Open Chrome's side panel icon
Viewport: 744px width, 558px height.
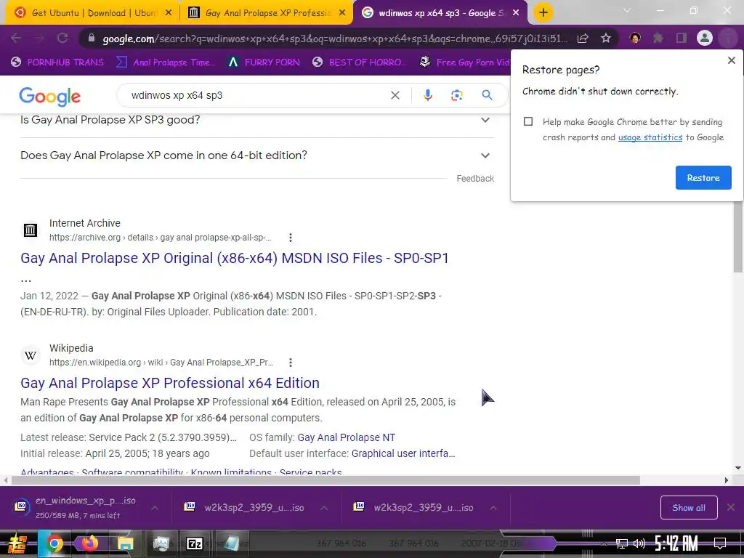pos(682,38)
